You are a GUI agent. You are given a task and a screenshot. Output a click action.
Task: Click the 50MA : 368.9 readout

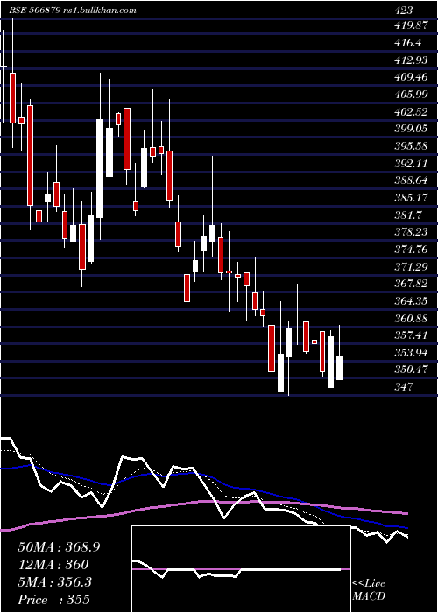59,547
